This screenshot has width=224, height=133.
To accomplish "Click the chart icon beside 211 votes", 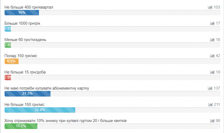I will pyautogui.click(x=210, y=104).
